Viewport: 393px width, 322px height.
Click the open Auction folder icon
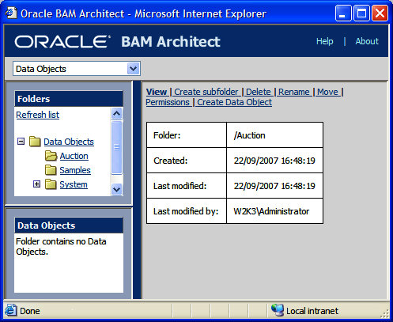click(51, 156)
